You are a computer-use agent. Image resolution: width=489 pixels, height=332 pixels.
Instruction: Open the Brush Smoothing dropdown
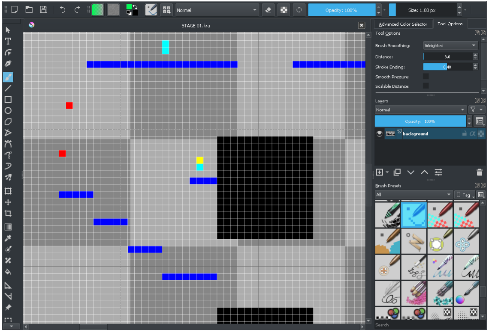coord(450,45)
